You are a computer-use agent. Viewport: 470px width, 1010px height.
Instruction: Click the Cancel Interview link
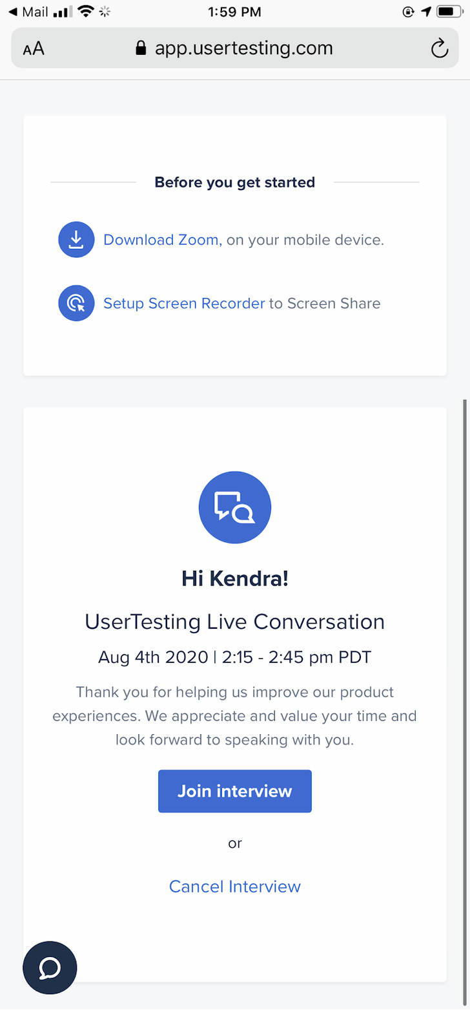coord(235,886)
